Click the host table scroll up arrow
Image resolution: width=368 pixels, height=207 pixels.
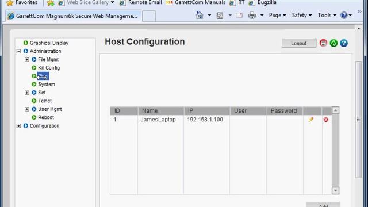click(335, 110)
